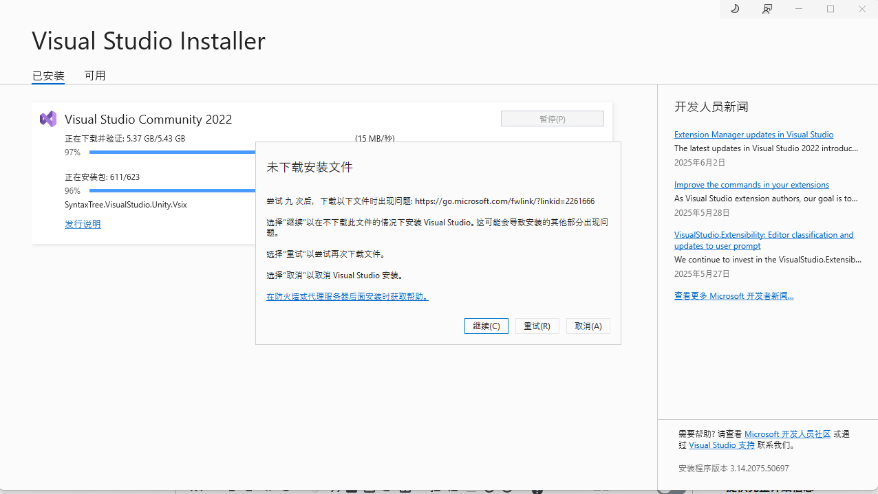
Task: Click the 开发人员新闻 heading
Action: (711, 107)
